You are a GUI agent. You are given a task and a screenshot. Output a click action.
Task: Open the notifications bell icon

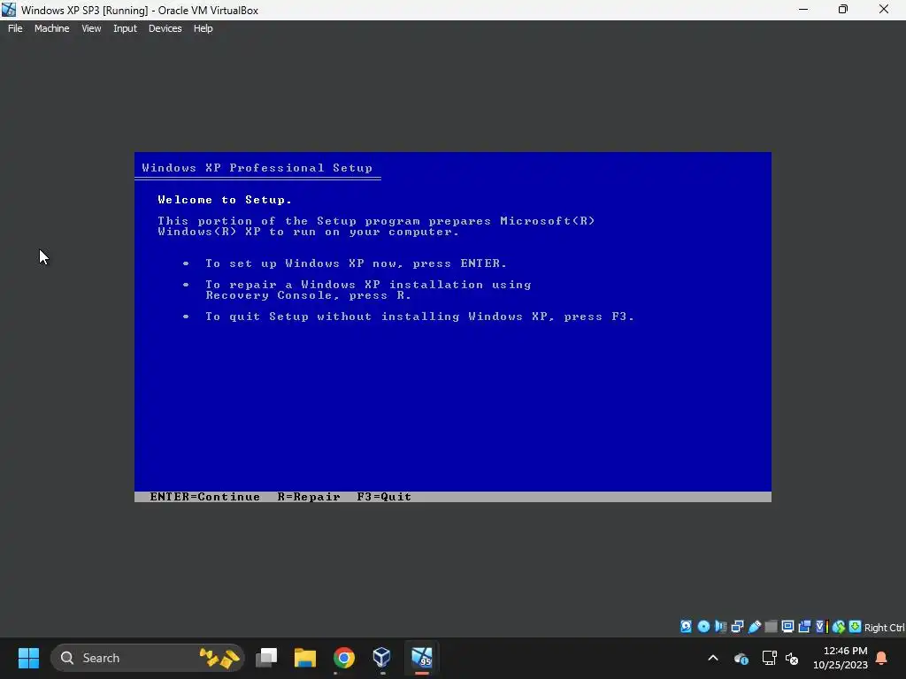point(882,658)
